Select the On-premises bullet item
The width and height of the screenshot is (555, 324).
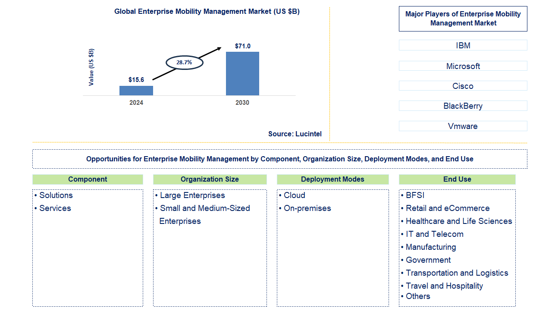coord(305,208)
